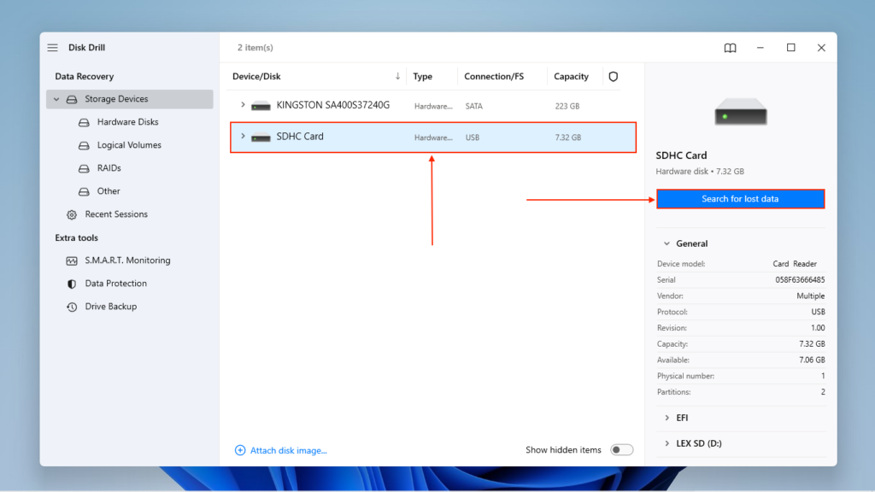The image size is (875, 492).
Task: Click the shield protection column icon
Action: (613, 77)
